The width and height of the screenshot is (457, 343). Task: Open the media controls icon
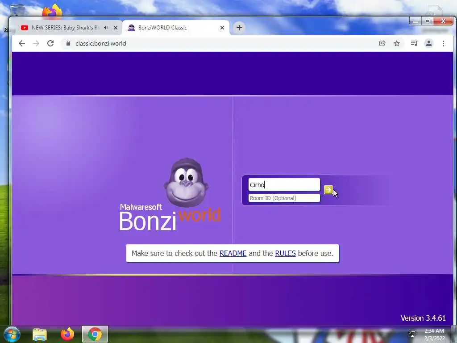tap(414, 43)
